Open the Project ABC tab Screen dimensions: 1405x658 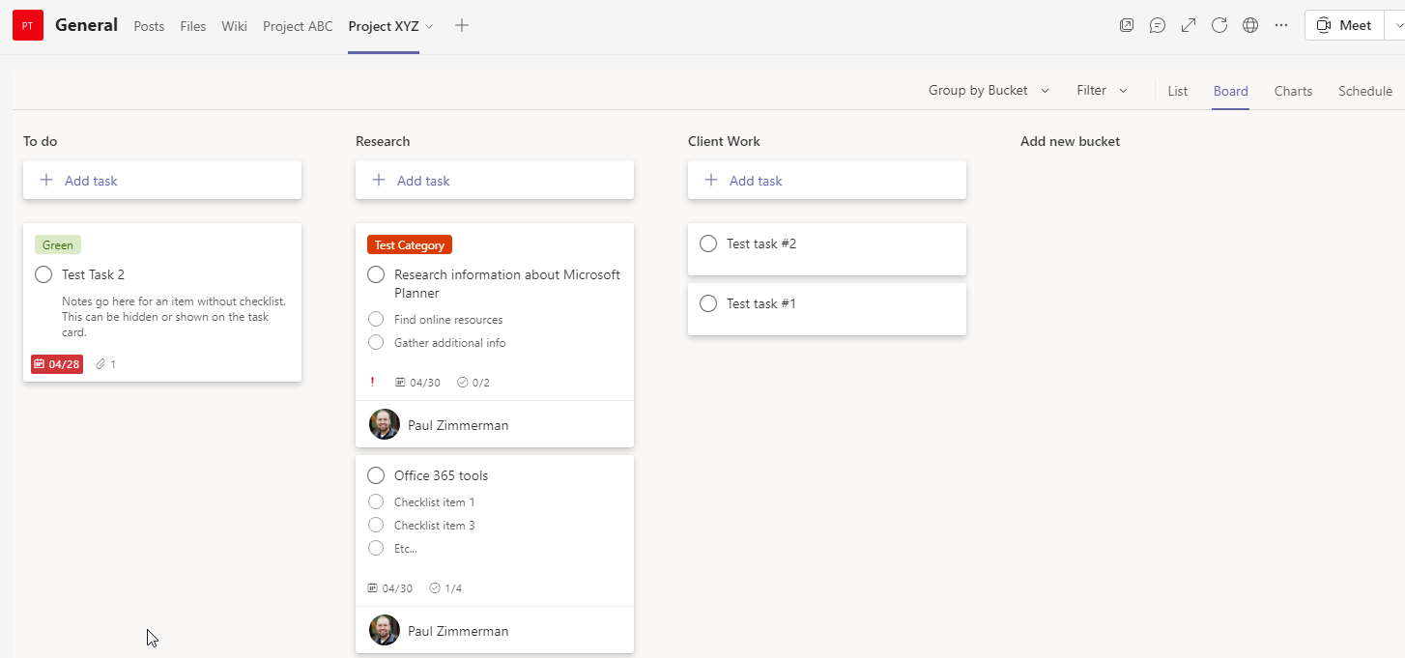(298, 26)
